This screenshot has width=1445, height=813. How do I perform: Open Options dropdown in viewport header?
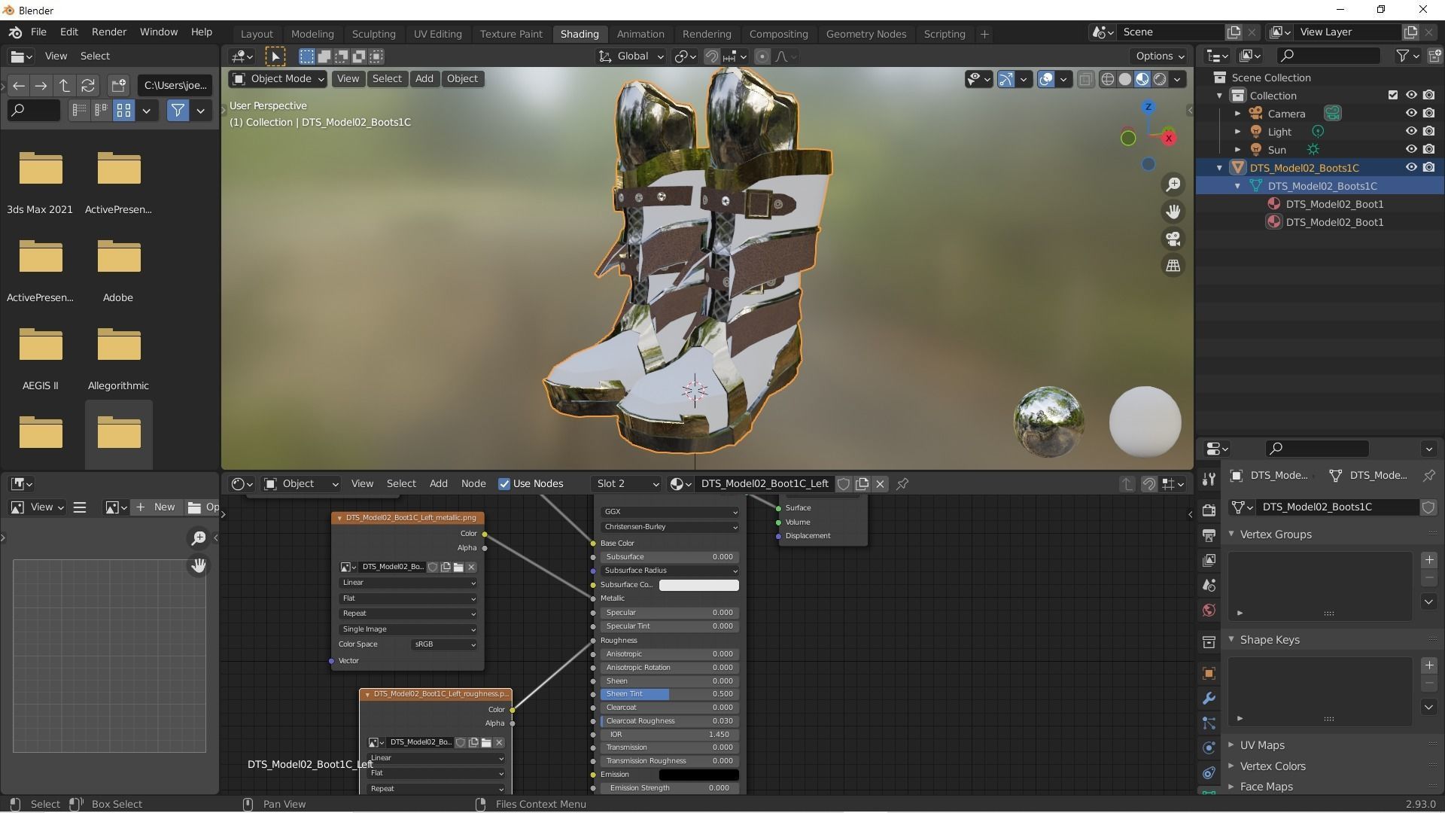tap(1159, 56)
